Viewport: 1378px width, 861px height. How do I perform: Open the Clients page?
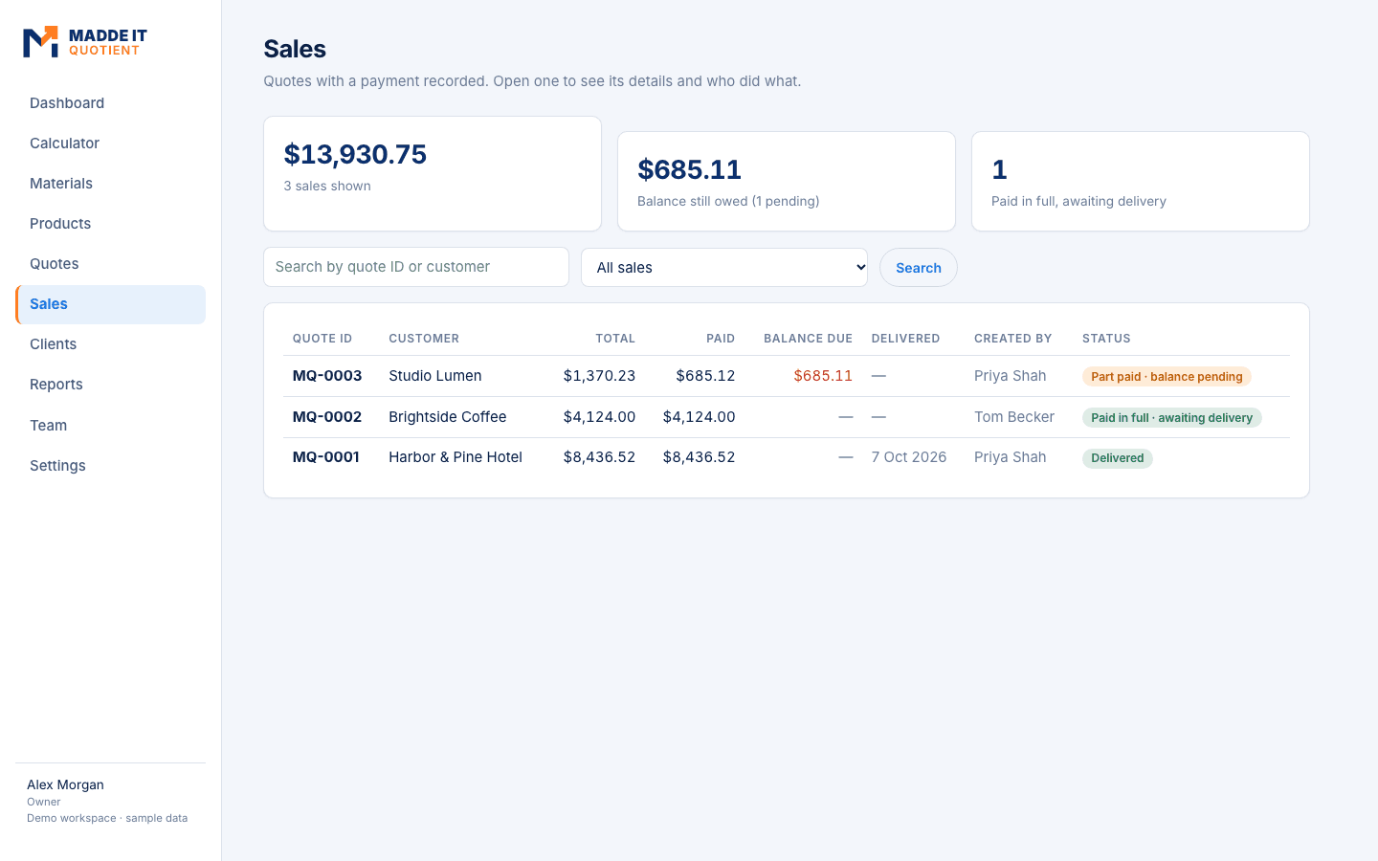tap(110, 344)
